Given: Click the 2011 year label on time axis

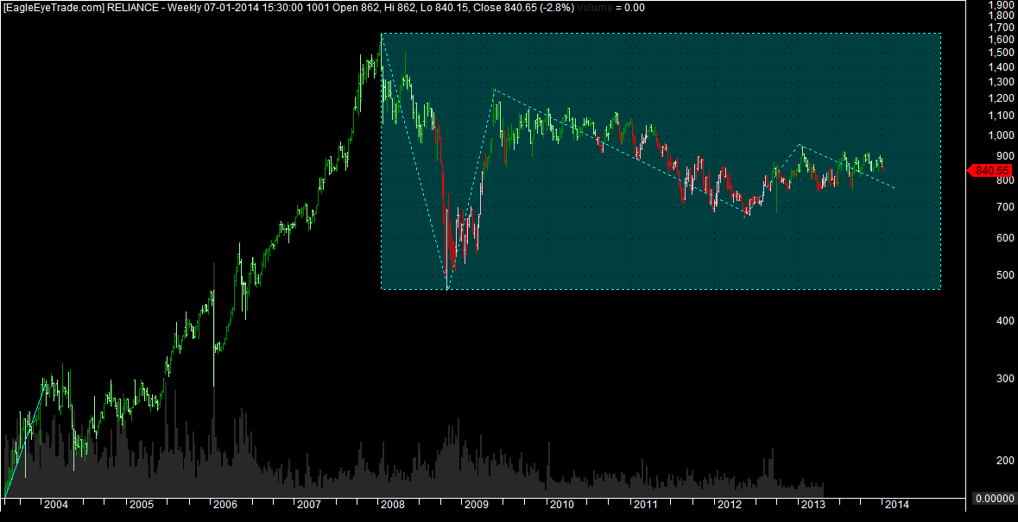Looking at the screenshot, I should pyautogui.click(x=645, y=504).
